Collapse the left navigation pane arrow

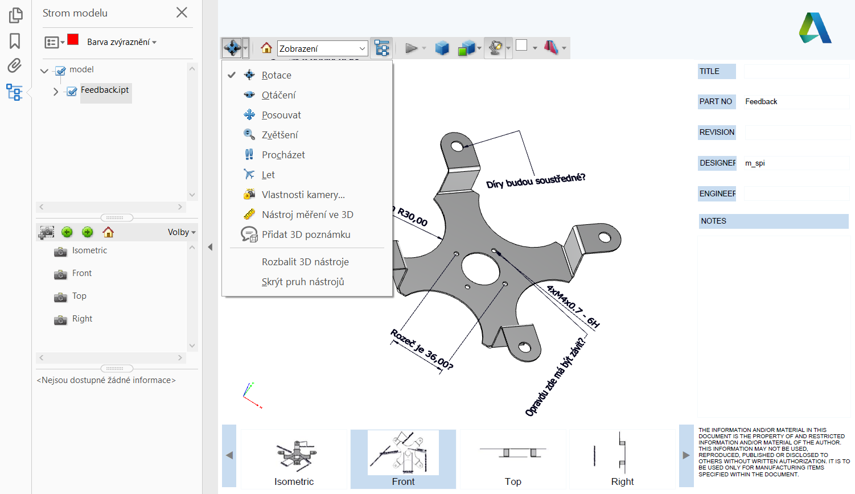tap(210, 247)
